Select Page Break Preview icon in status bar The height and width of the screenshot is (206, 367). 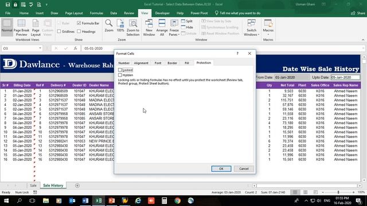pyautogui.click(x=315, y=192)
